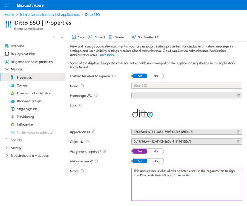Image resolution: width=247 pixels, height=206 pixels.
Task: Show info tooltip for Visible to users
Action: click(x=96, y=161)
